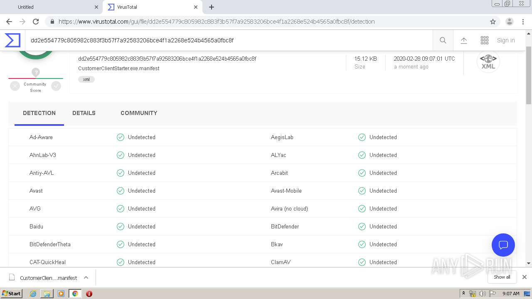Viewport: 532px width, 299px height.
Task: Click the search magnifier icon
Action: pos(443,40)
